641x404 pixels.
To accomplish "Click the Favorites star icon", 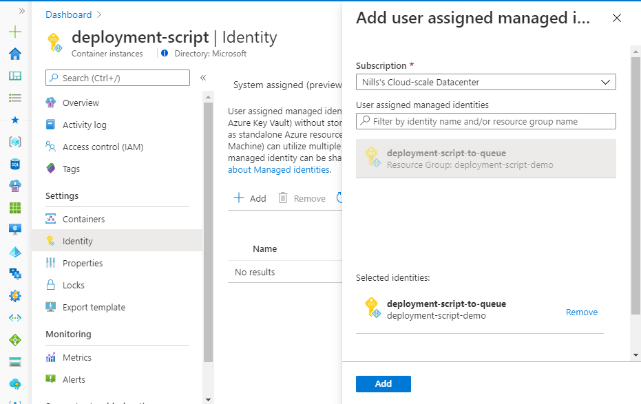I will tap(15, 120).
